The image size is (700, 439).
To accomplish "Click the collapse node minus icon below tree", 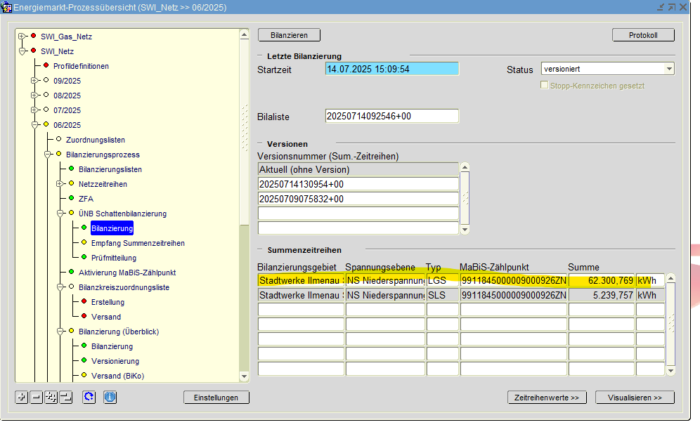I will coord(36,398).
